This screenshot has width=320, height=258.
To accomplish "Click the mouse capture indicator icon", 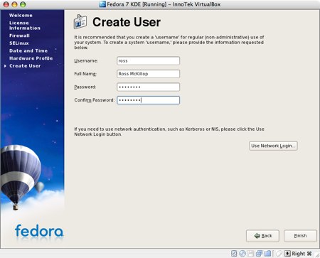I will pyautogui.click(x=279, y=253).
